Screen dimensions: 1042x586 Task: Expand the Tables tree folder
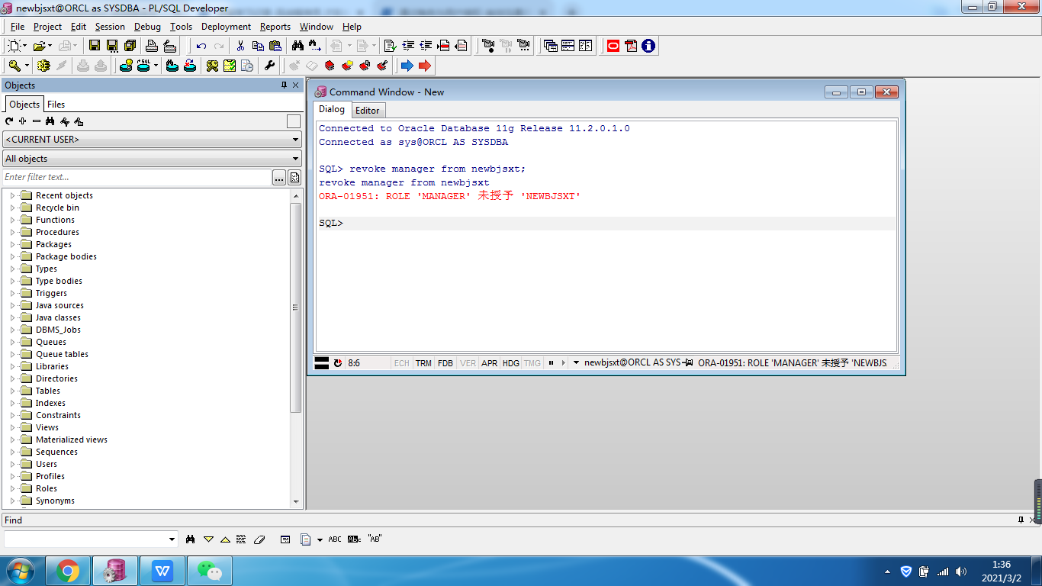click(x=12, y=391)
